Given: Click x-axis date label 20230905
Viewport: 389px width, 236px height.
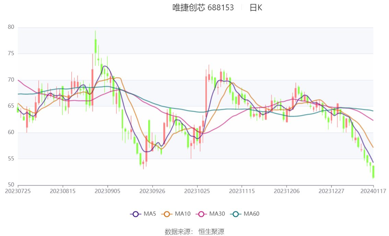Looking at the screenshot, I should point(107,191).
